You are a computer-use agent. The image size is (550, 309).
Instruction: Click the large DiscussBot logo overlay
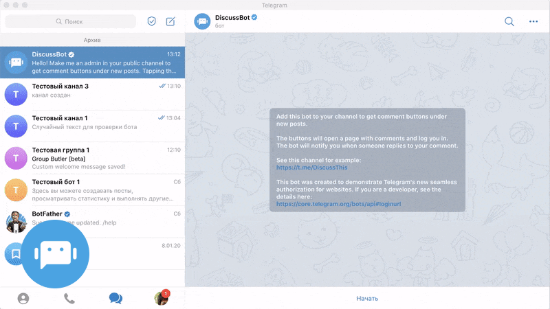point(56,254)
